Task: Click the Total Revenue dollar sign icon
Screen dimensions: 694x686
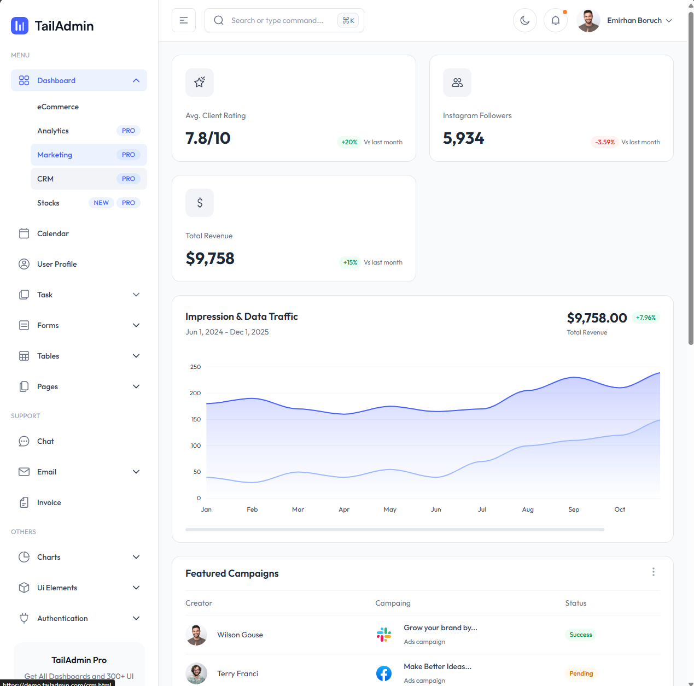Action: coord(200,203)
